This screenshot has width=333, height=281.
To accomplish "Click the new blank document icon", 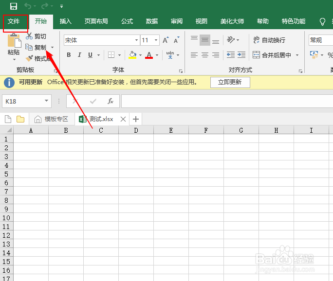I will pyautogui.click(x=8, y=119).
